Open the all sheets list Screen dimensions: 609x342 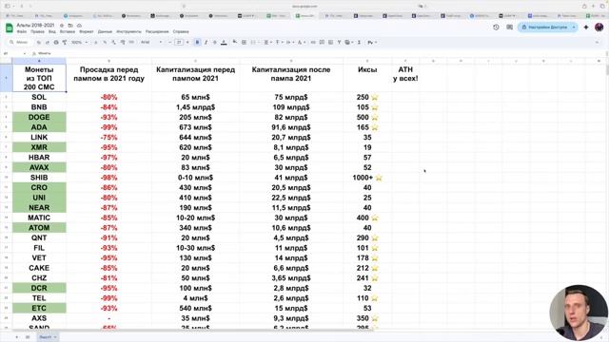click(28, 337)
